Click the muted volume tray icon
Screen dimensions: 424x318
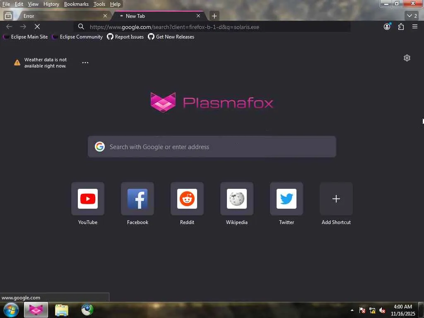[382, 310]
